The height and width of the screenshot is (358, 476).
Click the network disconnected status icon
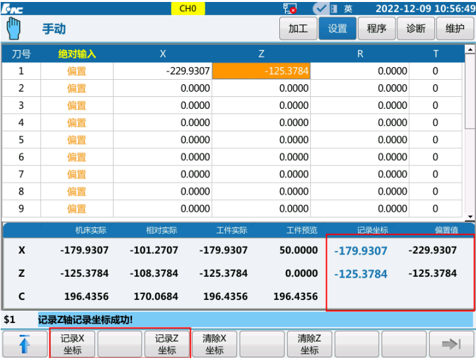[290, 9]
